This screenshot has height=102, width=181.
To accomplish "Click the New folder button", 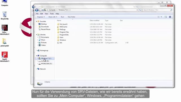I will click(x=72, y=17).
